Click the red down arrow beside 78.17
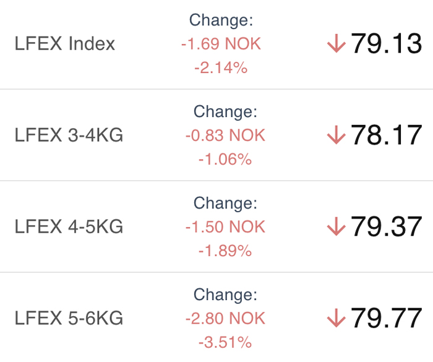Viewport: 433px width, 362px height. point(336,135)
